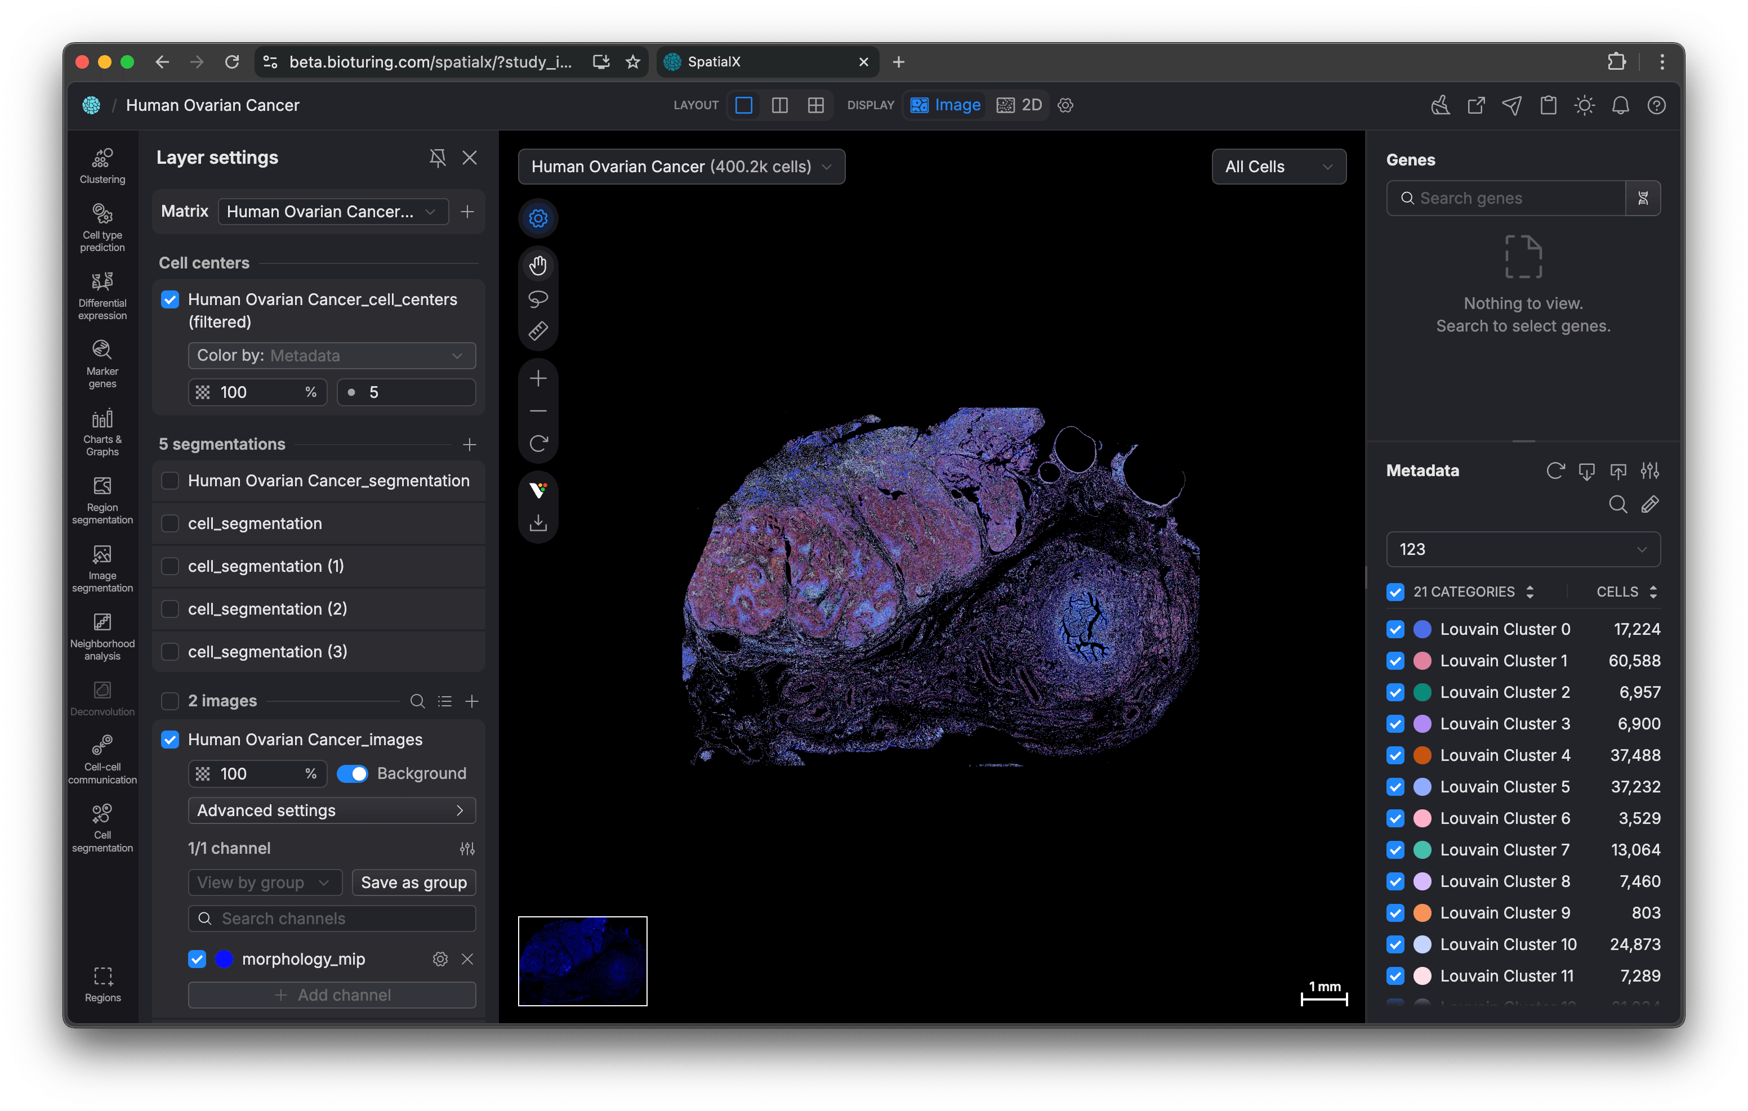Open Differential expression in sidebar
The image size is (1748, 1111).
[102, 296]
